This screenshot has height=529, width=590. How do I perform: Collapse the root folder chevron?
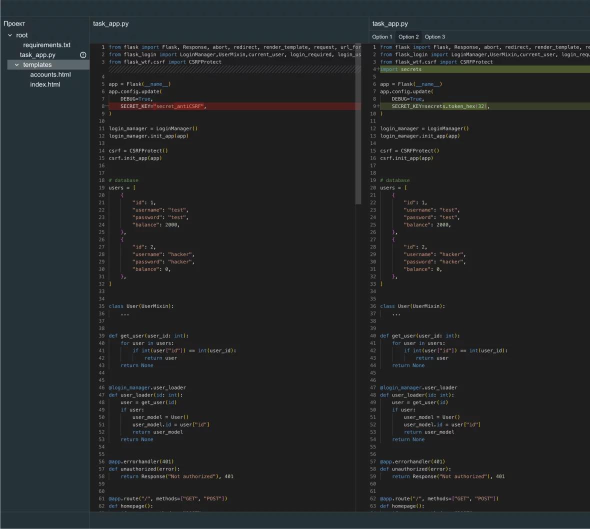(10, 35)
